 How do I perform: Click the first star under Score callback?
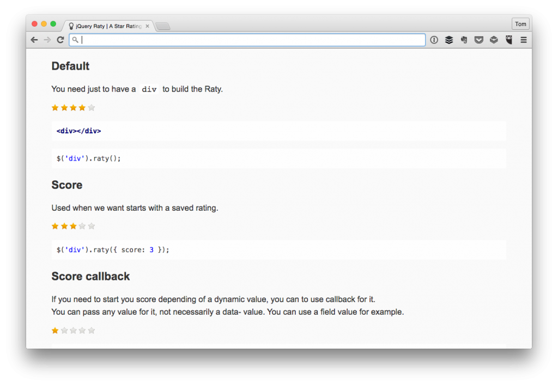tap(55, 330)
